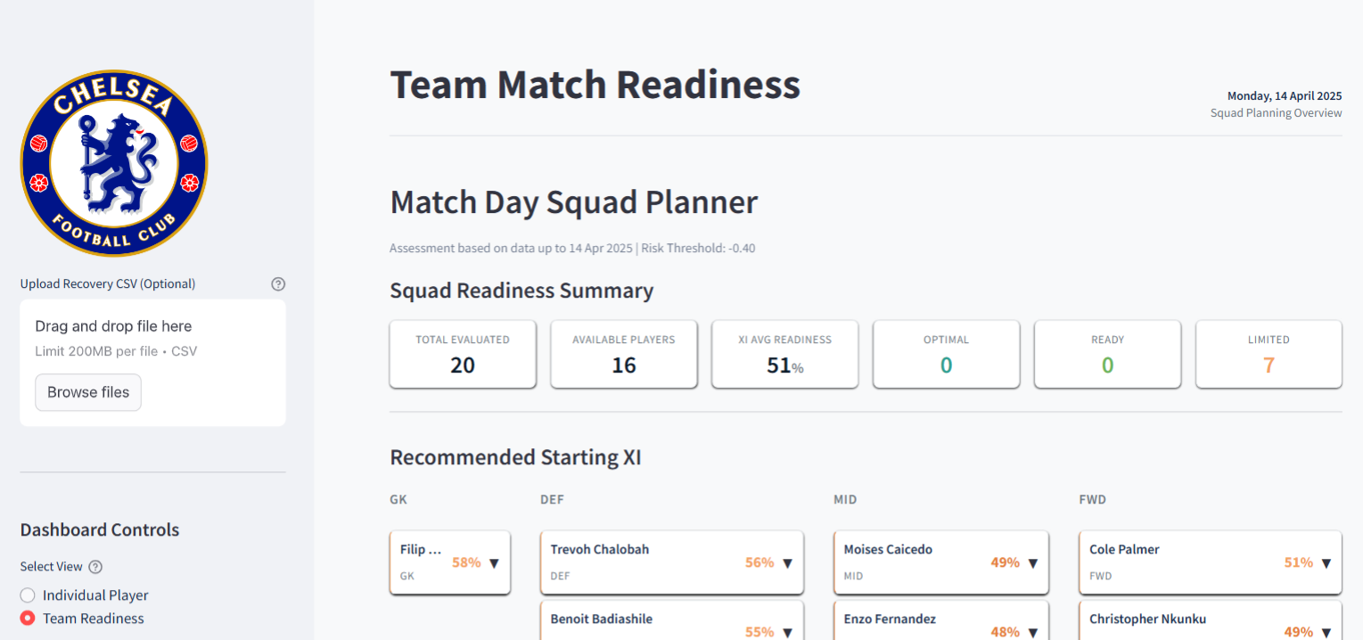This screenshot has height=640, width=1363.
Task: Expand the Filip goalkeeper card arrow
Action: (x=494, y=562)
